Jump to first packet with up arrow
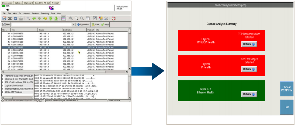Screen dimensions: 295x125 coord(50,18)
